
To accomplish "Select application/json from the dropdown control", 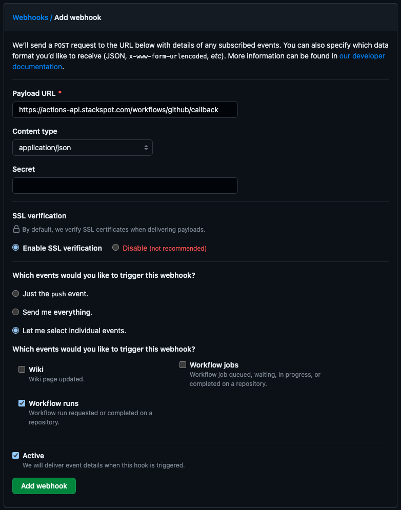I will [x=82, y=148].
